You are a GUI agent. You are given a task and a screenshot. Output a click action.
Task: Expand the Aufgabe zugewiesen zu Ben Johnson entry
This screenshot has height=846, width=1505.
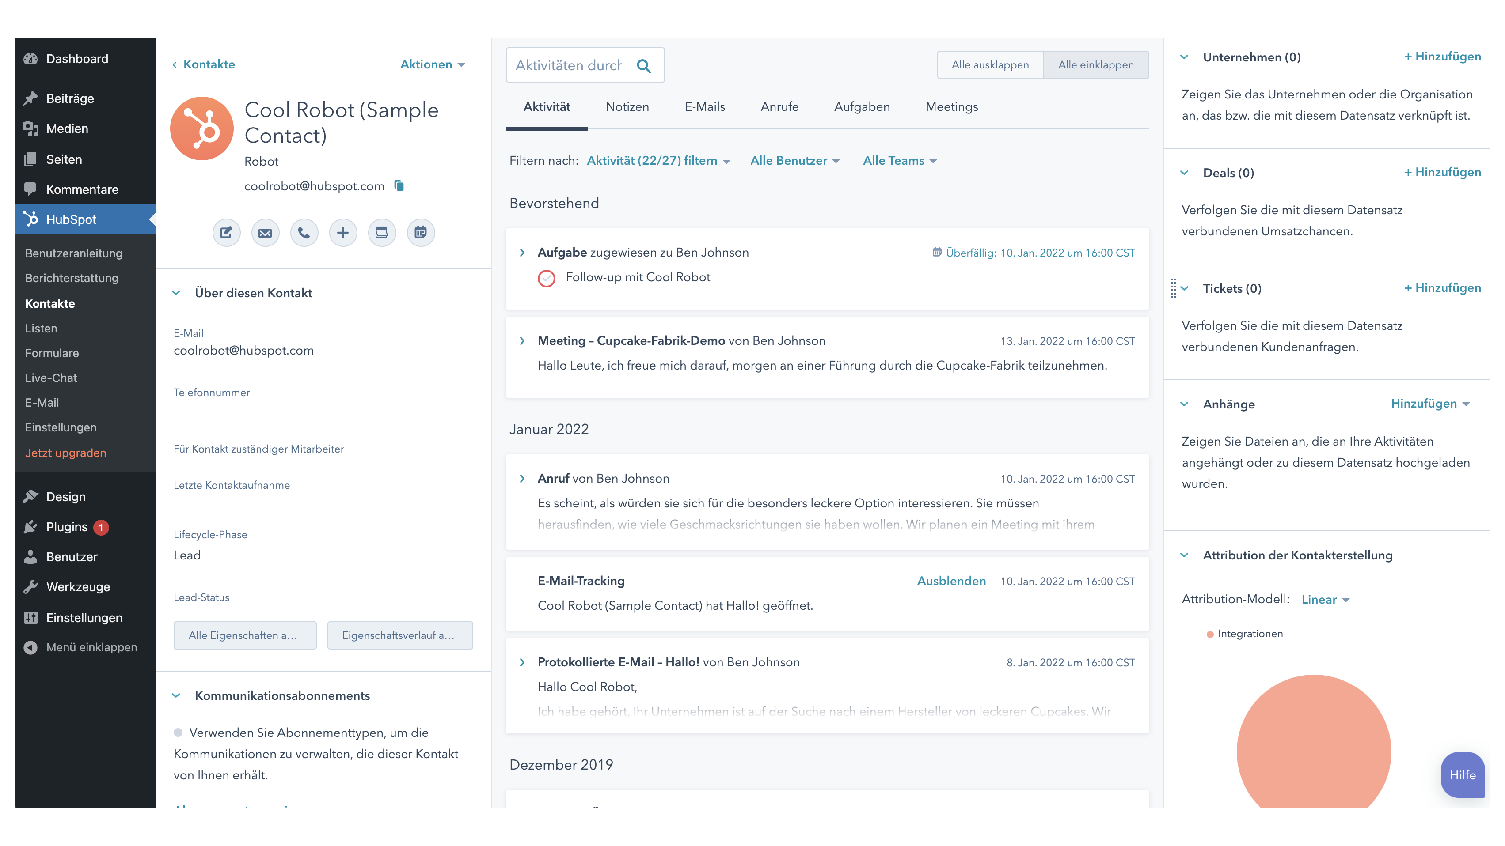pos(522,252)
